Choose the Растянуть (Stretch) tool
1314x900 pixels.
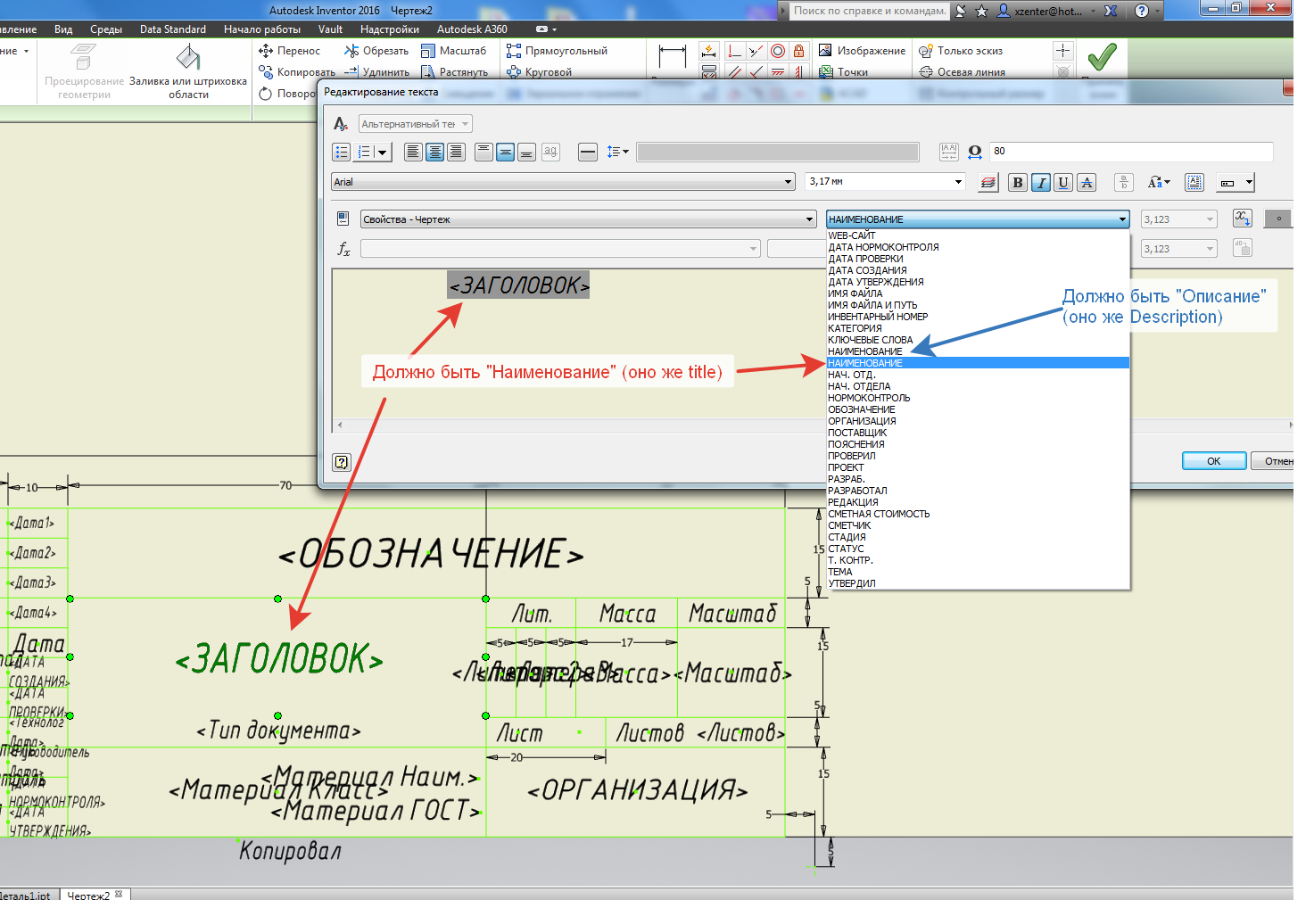click(454, 72)
